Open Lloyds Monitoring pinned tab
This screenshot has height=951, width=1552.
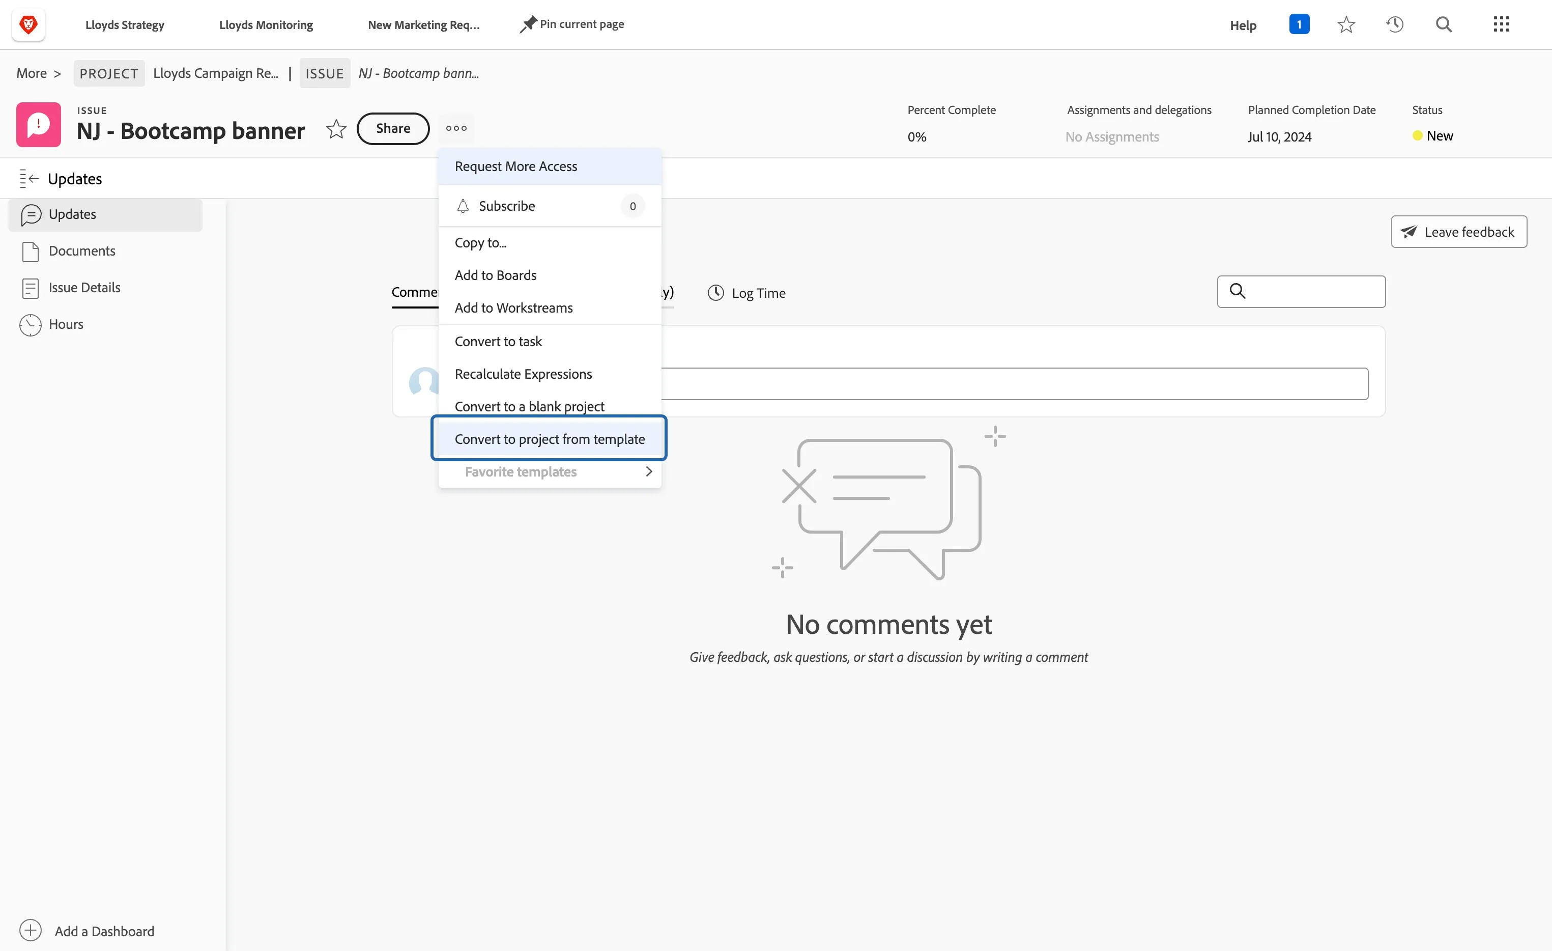[x=266, y=24]
